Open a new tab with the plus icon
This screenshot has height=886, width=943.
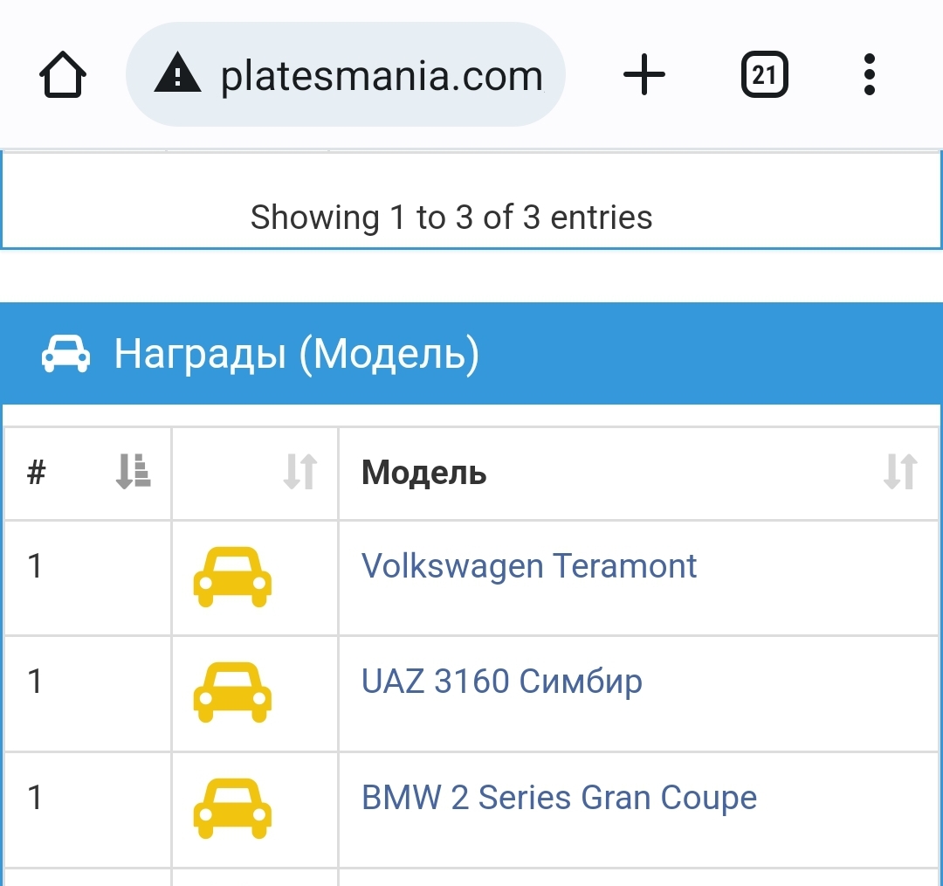[644, 75]
